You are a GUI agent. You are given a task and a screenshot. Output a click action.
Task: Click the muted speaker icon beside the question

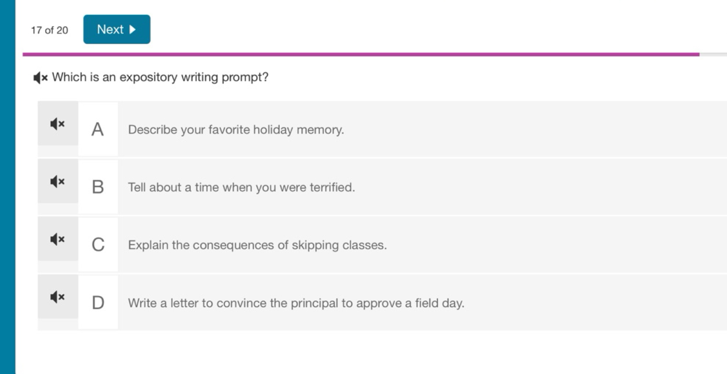[40, 78]
